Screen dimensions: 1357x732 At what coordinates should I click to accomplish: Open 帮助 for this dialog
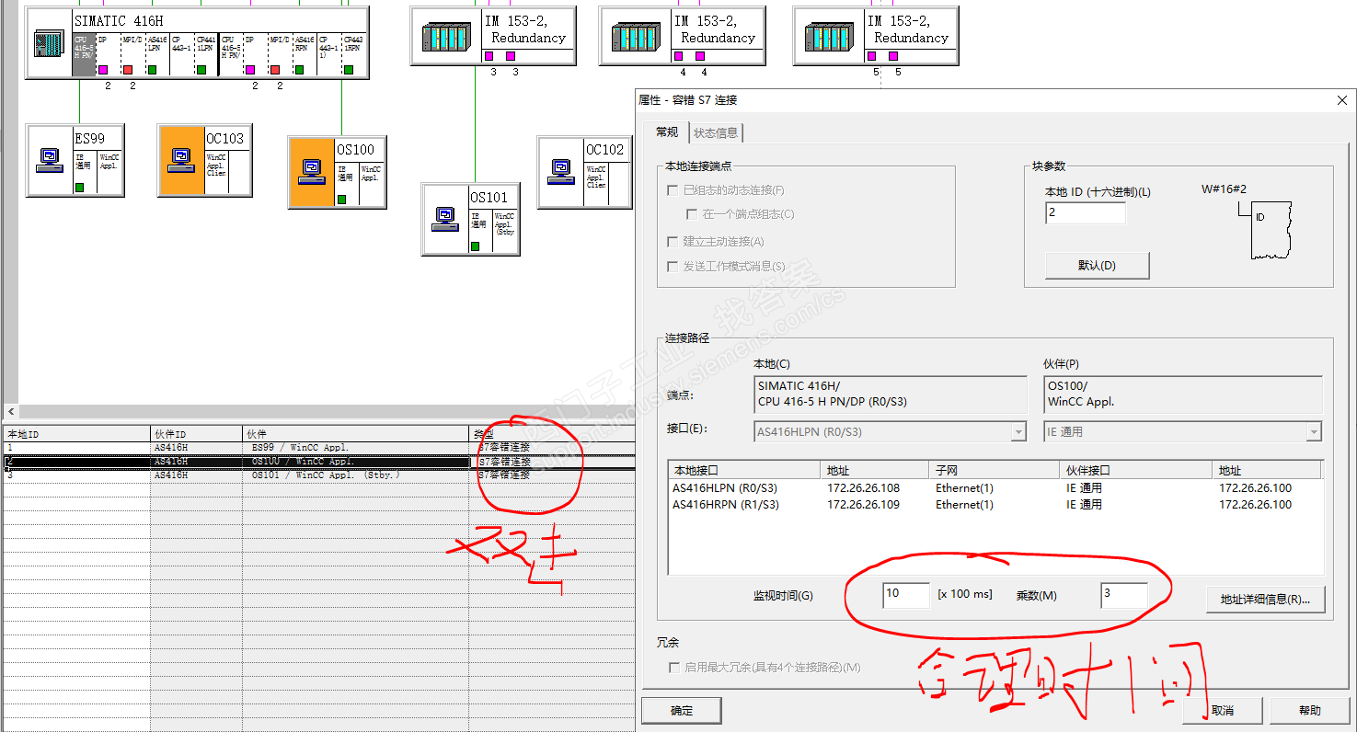pyautogui.click(x=1310, y=711)
